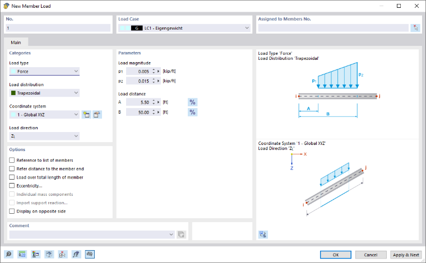Click the distance A arrow button
The width and height of the screenshot is (426, 263).
[x=159, y=102]
